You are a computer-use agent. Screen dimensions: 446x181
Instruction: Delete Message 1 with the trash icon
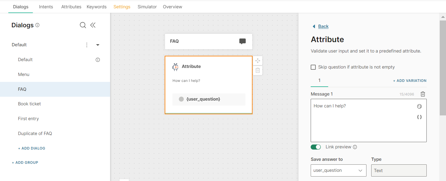click(423, 94)
